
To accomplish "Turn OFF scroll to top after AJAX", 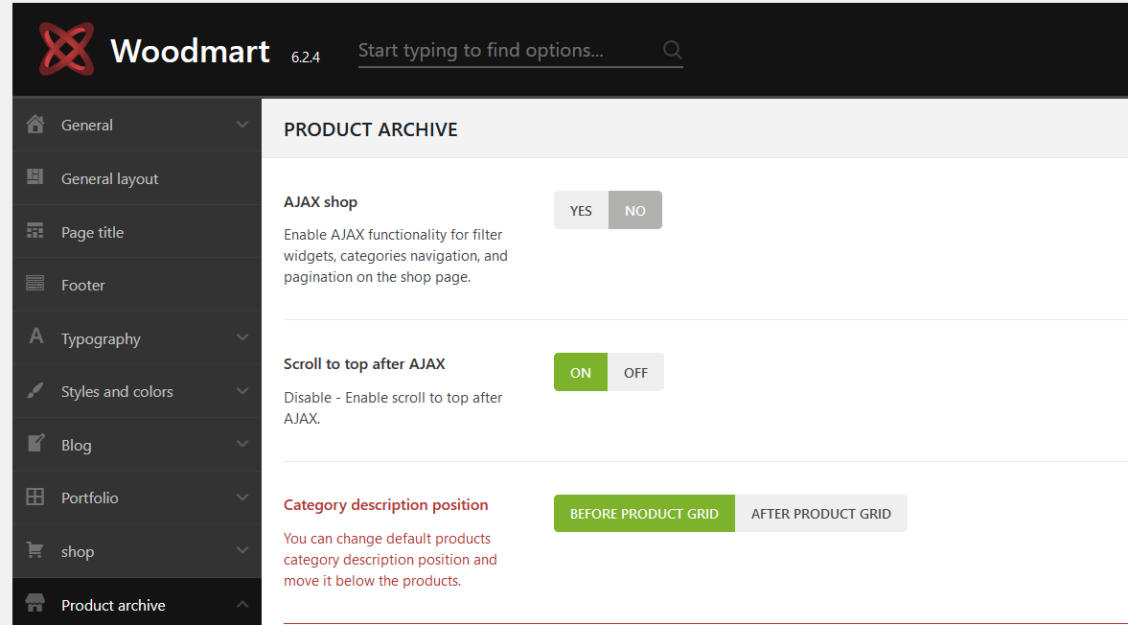I will (635, 373).
